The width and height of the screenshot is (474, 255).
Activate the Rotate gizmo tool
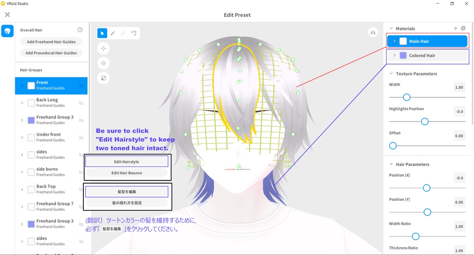pyautogui.click(x=103, y=64)
